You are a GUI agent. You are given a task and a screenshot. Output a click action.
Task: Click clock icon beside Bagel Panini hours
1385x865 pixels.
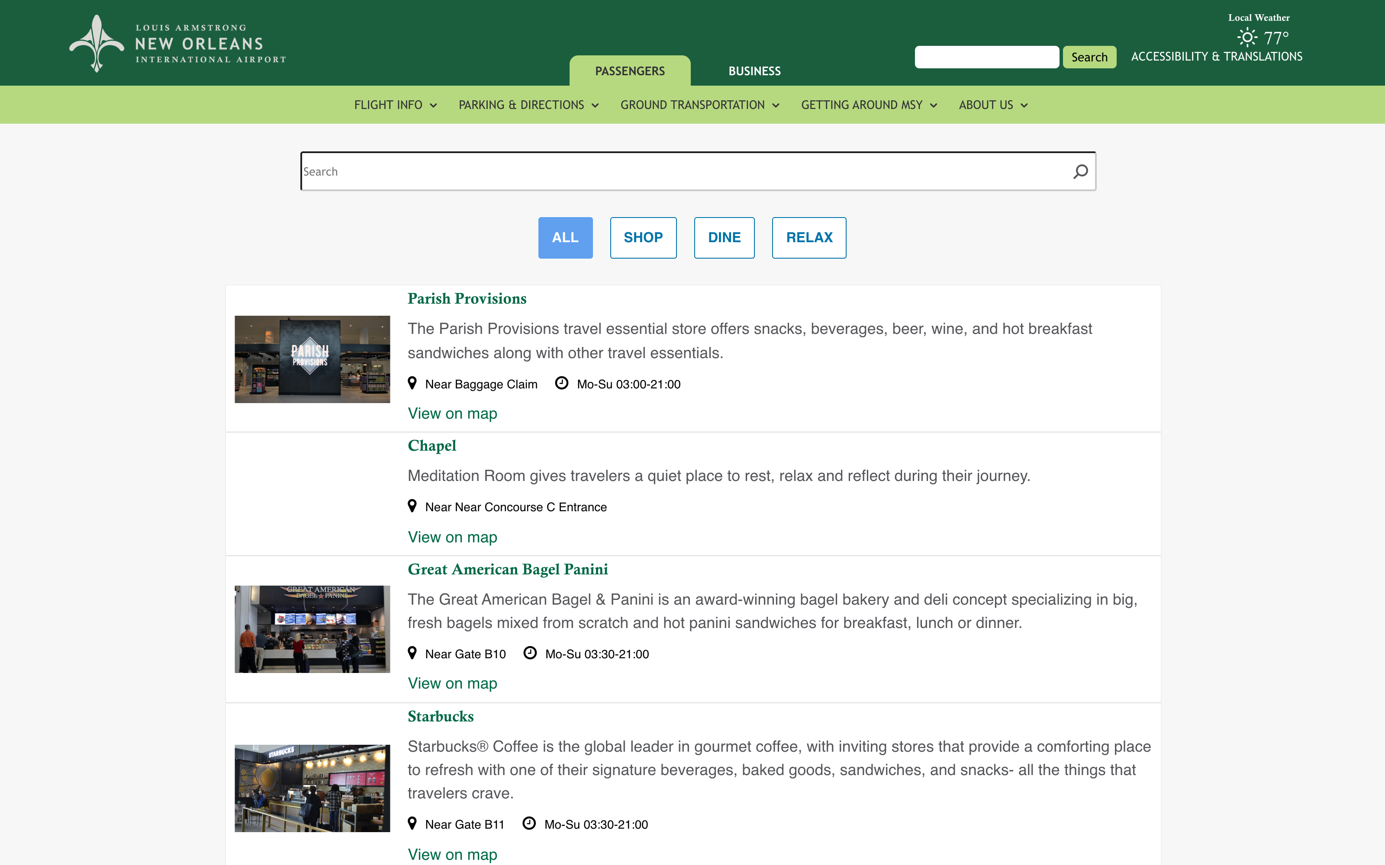pyautogui.click(x=530, y=654)
